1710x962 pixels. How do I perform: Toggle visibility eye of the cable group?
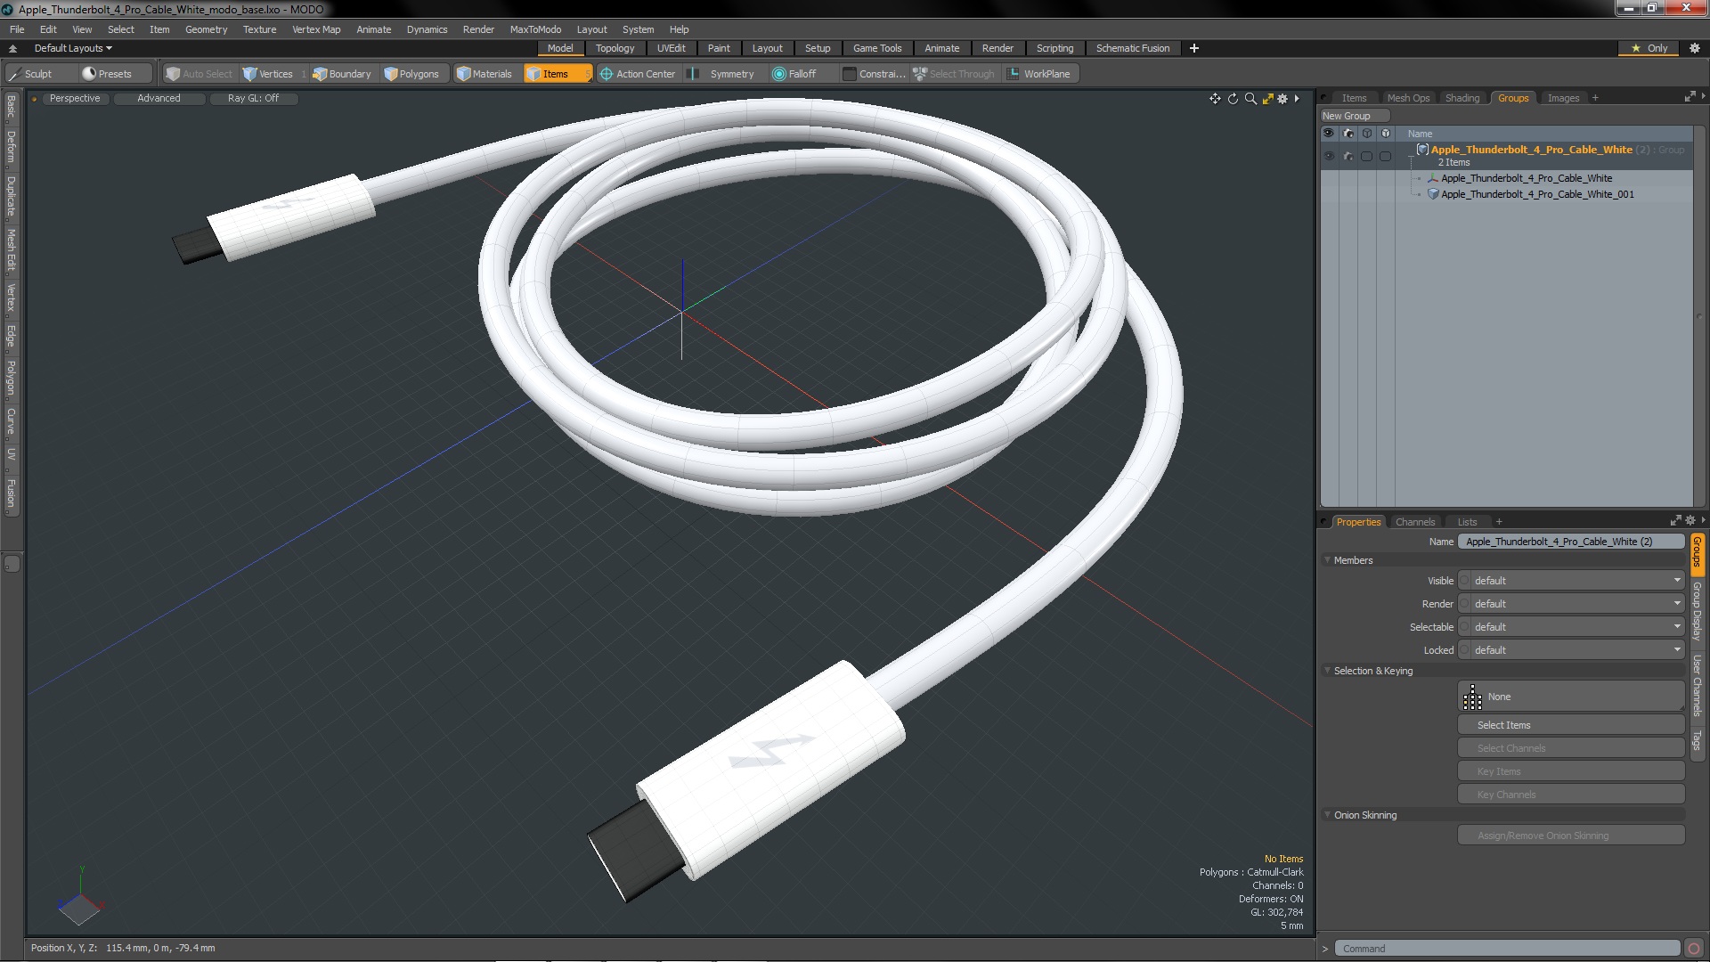tap(1329, 156)
